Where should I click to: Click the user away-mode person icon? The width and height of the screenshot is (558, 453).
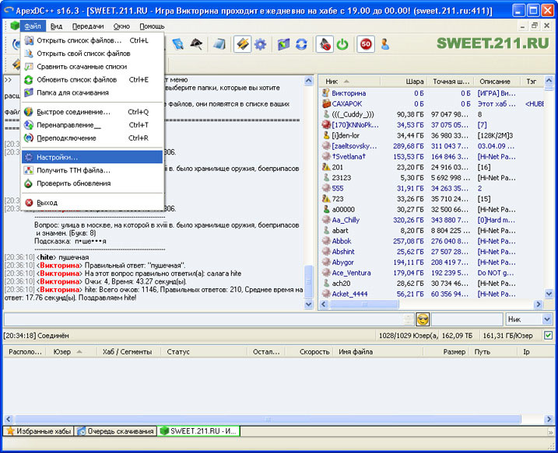384,44
